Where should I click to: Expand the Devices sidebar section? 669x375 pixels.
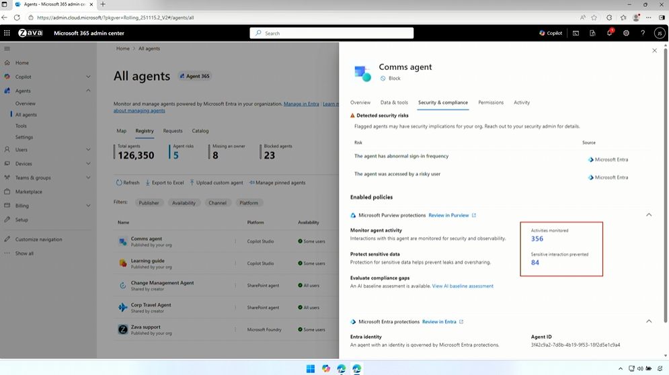click(88, 163)
